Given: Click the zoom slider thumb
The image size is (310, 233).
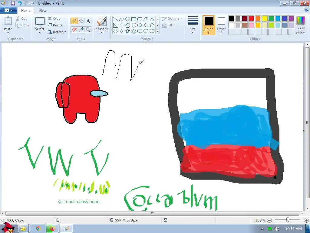Looking at the screenshot, I should [288, 220].
